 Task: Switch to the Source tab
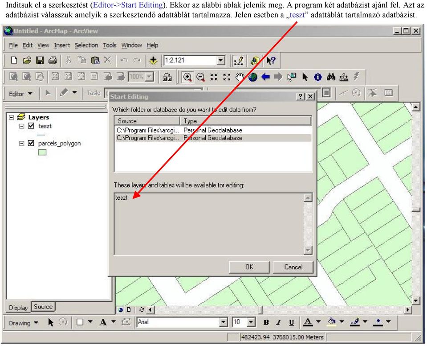coord(43,307)
